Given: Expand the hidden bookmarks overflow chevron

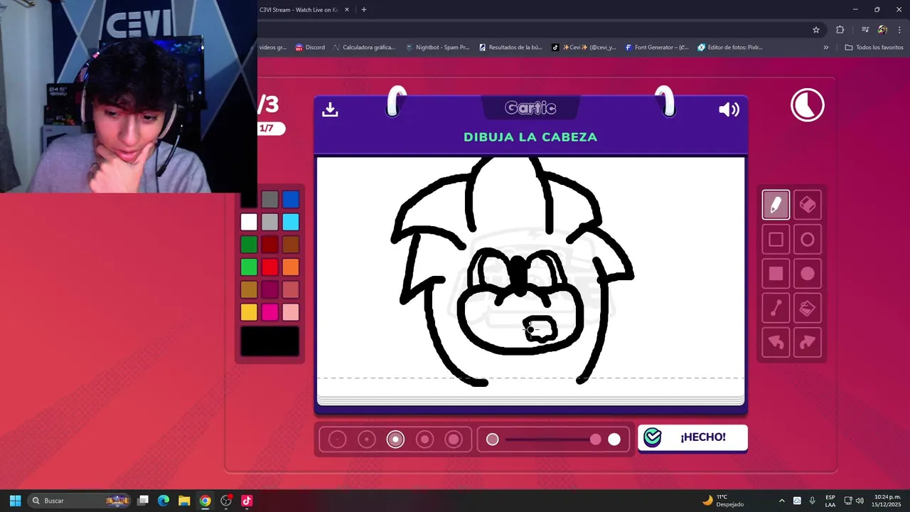Looking at the screenshot, I should coord(826,48).
